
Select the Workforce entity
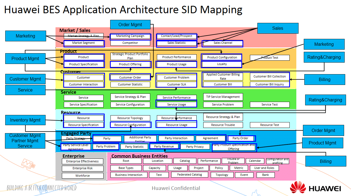83,176
